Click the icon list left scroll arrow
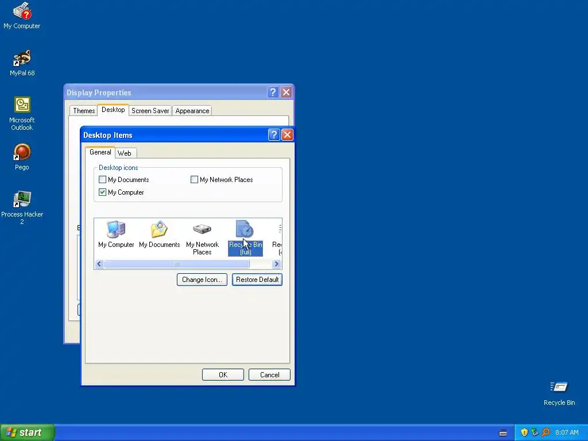The image size is (588, 441). pyautogui.click(x=99, y=264)
